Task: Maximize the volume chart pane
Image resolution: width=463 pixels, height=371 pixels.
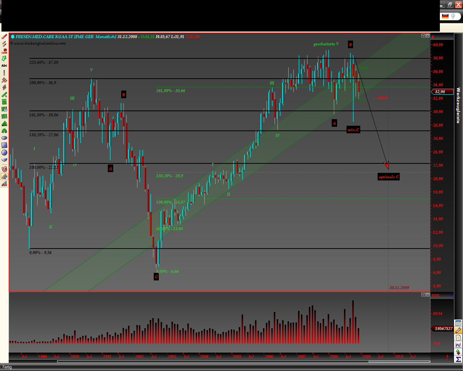Action: pos(424,295)
